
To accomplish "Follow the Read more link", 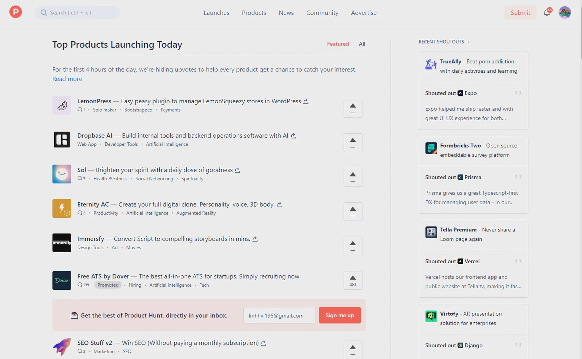I will tap(67, 79).
